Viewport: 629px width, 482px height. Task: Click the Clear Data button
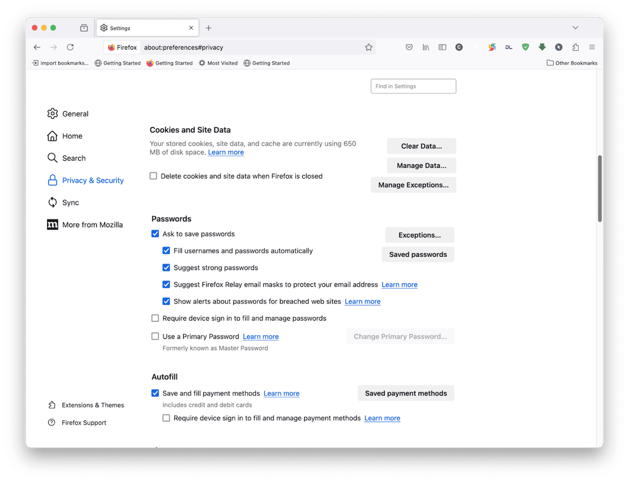[421, 146]
